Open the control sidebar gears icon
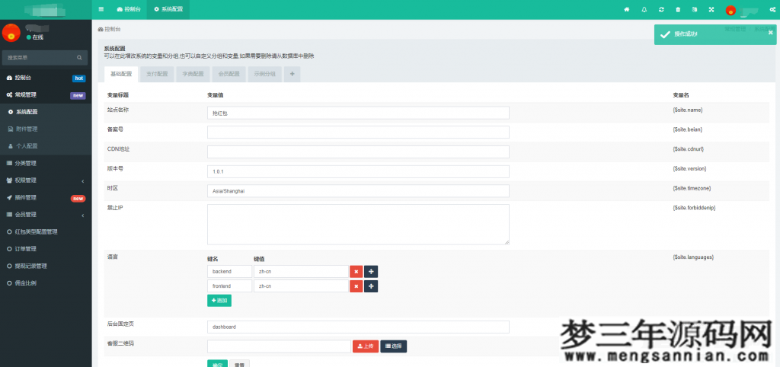 pos(772,9)
